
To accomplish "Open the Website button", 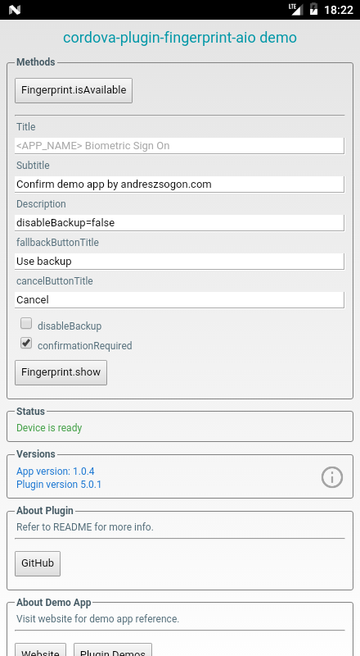I will pos(41,649).
